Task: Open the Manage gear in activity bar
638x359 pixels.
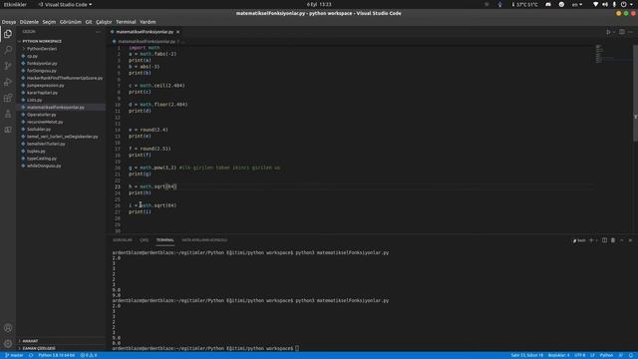Action: click(x=8, y=343)
